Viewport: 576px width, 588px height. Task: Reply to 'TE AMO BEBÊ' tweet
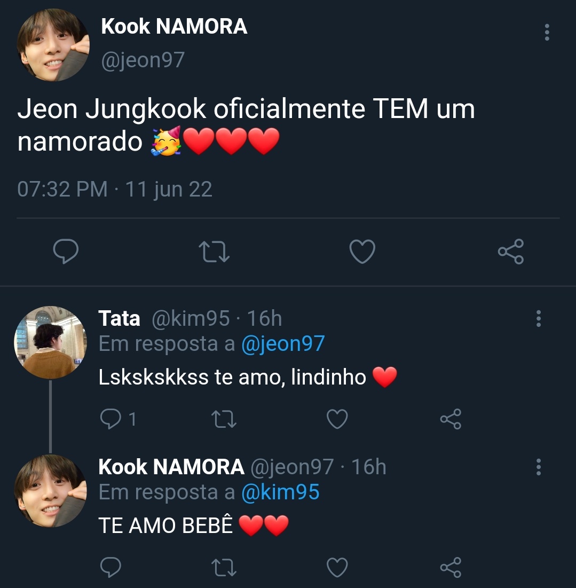(111, 567)
